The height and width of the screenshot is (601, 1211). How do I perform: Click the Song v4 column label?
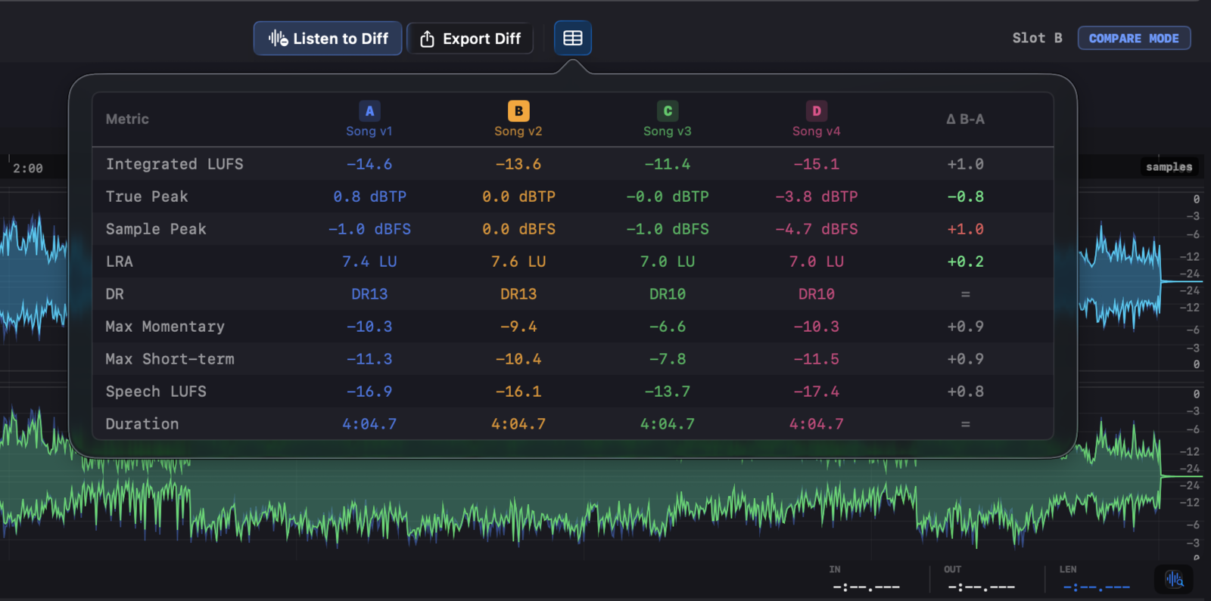tap(816, 132)
